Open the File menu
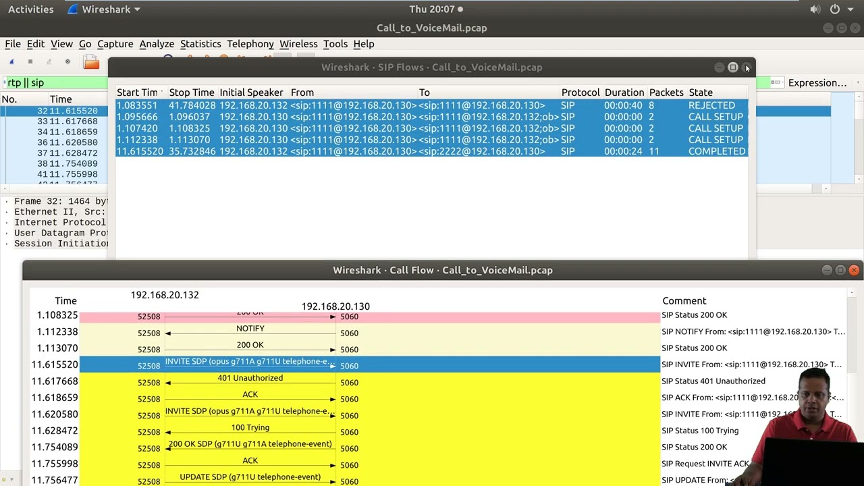Image resolution: width=864 pixels, height=486 pixels. coord(13,44)
